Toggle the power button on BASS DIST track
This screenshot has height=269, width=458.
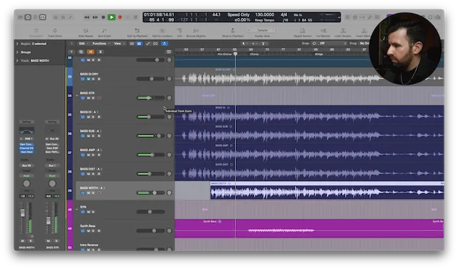point(83,174)
